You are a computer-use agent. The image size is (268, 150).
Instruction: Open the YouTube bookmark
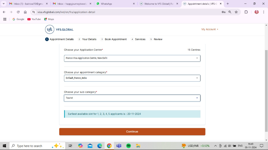34,19
